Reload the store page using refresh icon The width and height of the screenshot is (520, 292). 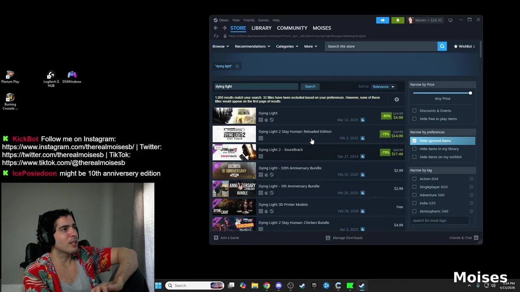[216, 36]
